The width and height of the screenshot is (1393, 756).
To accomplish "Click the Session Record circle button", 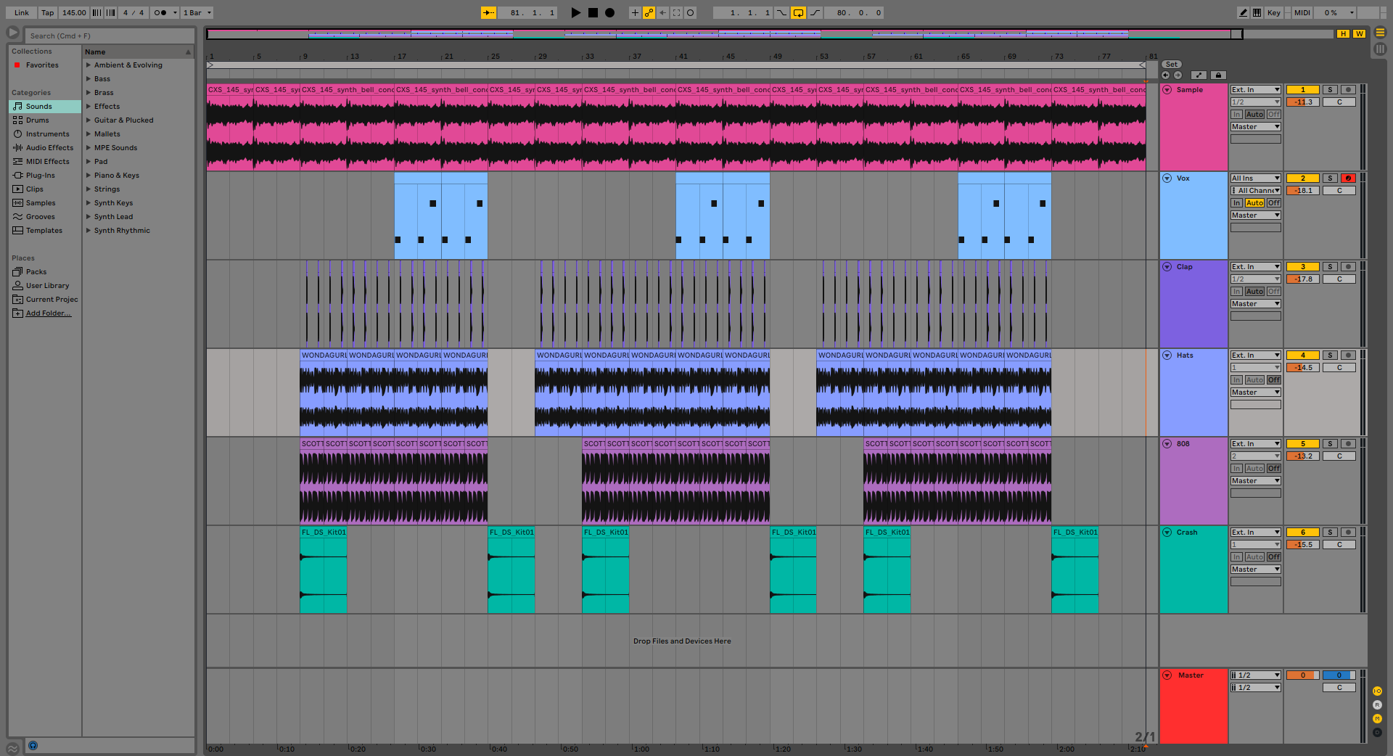I will point(691,12).
